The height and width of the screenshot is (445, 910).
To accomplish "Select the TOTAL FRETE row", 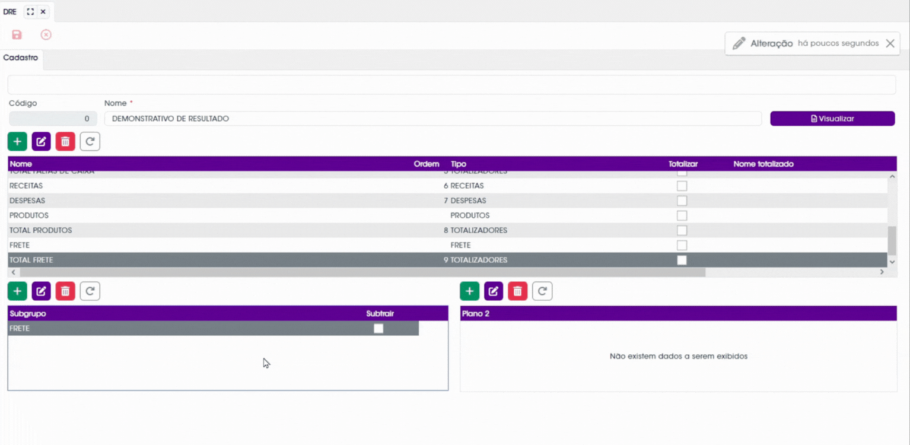I will coord(447,260).
